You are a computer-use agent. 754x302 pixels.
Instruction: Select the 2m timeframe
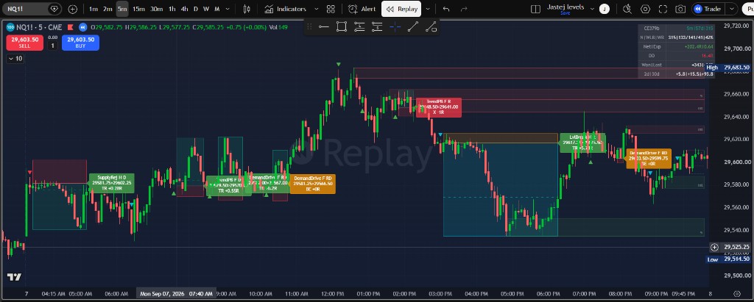click(x=108, y=9)
